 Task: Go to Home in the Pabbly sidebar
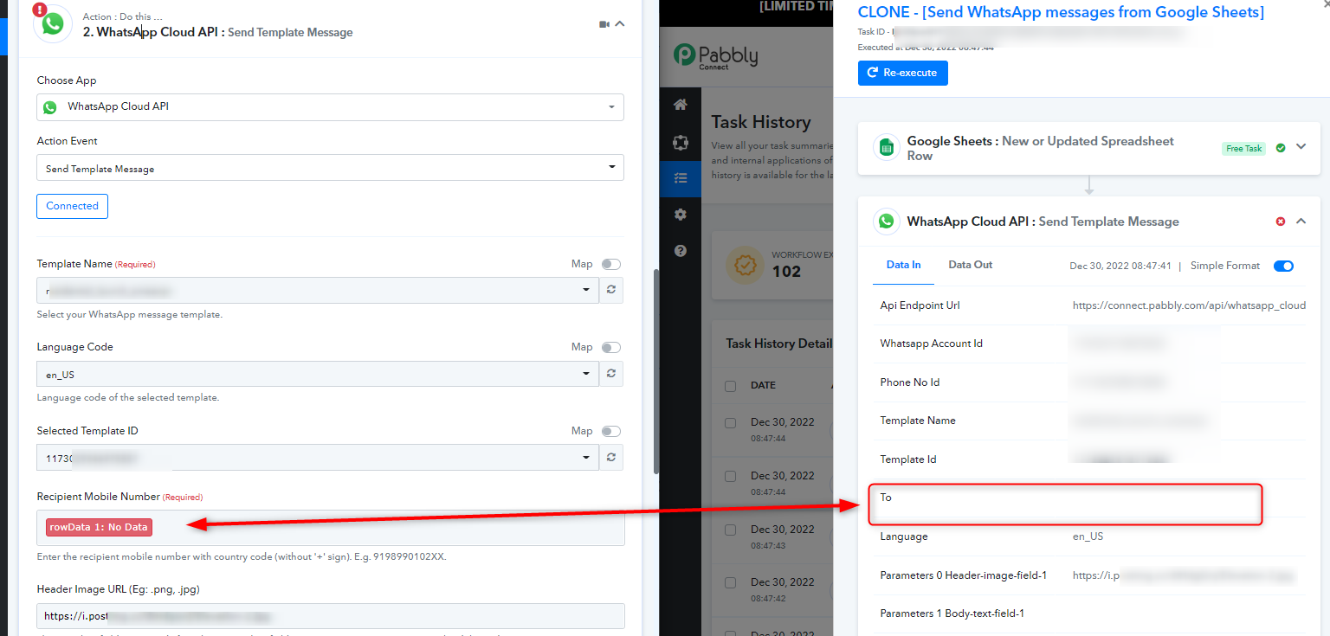(681, 105)
